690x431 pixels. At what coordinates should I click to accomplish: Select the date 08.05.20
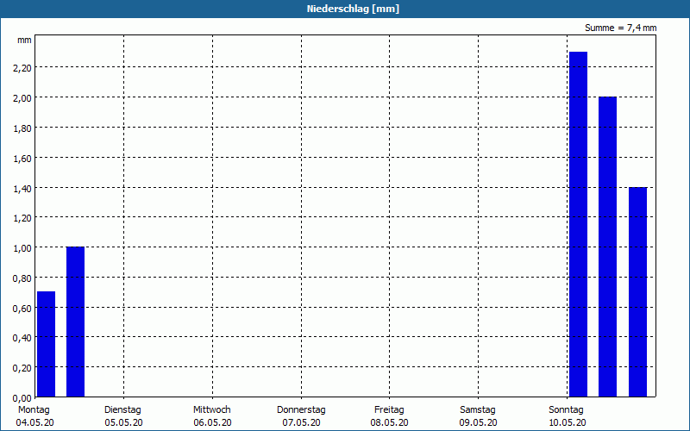389,423
